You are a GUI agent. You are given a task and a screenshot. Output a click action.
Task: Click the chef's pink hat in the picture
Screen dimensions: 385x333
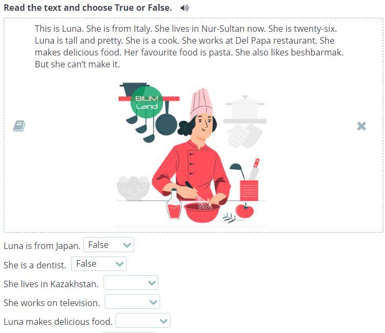201,104
